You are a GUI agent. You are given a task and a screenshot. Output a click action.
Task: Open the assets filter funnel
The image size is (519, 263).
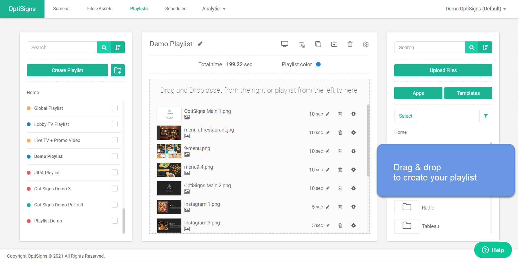(486, 116)
